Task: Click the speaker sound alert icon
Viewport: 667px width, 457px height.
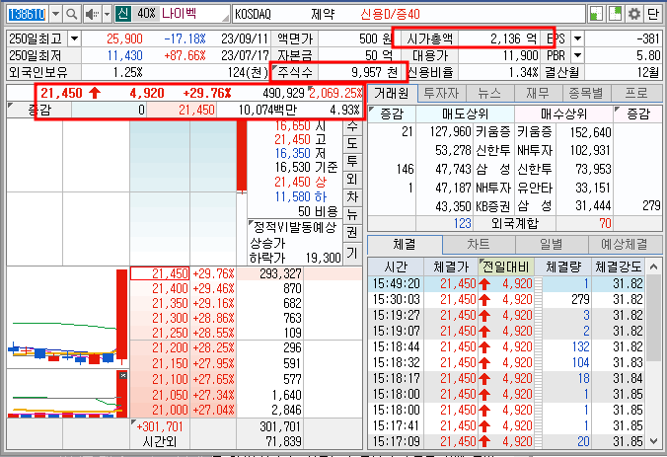Action: 92,15
